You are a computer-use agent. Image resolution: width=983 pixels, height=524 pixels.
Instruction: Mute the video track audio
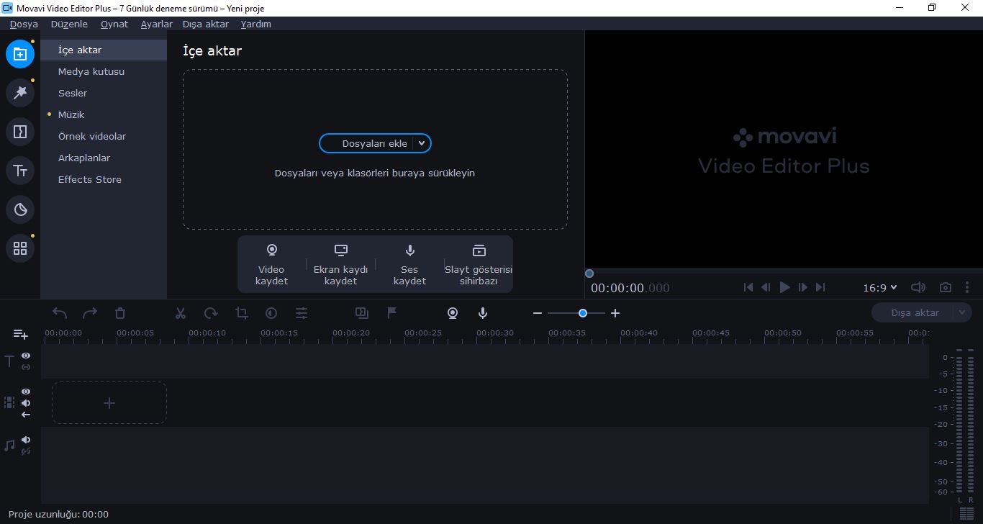tap(26, 403)
